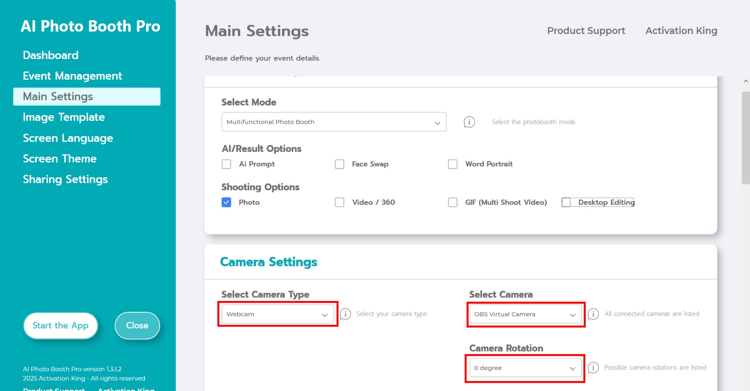750x391 pixels.
Task: Click info icon beside Select Mode dropdown
Action: (x=469, y=122)
